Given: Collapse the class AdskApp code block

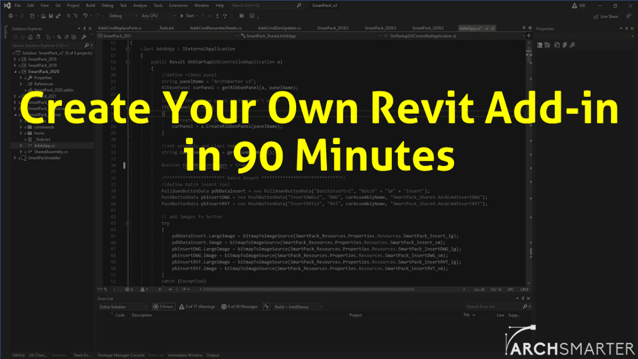Looking at the screenshot, I should pos(128,49).
